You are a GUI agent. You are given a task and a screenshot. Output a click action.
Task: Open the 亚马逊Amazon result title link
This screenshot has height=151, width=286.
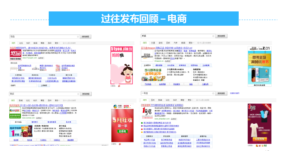tap(167, 48)
